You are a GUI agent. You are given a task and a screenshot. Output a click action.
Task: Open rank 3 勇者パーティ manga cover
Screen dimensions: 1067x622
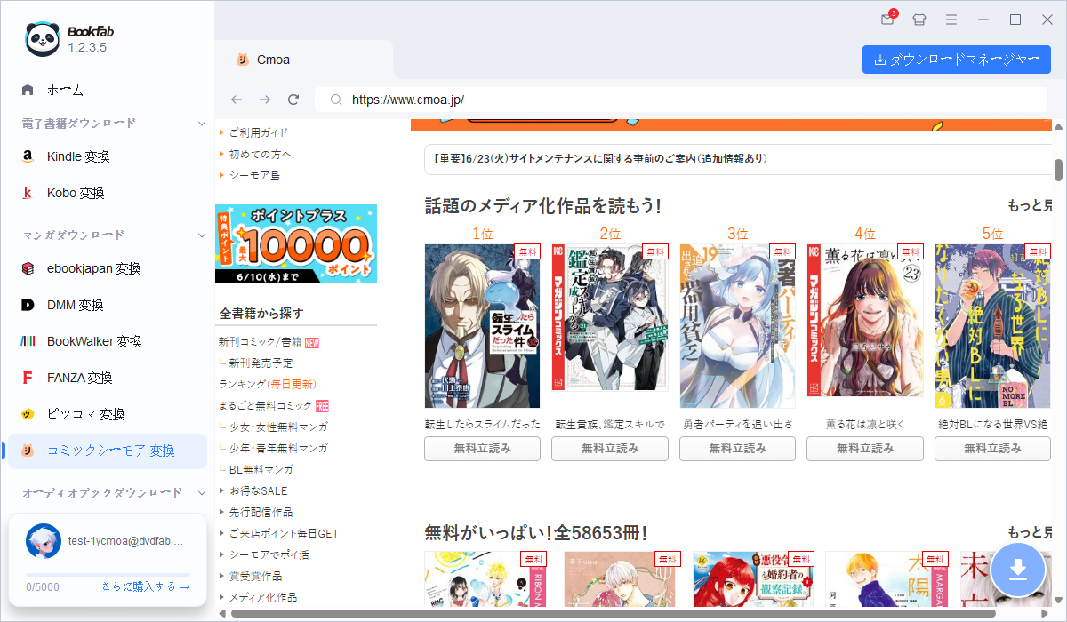(x=737, y=326)
